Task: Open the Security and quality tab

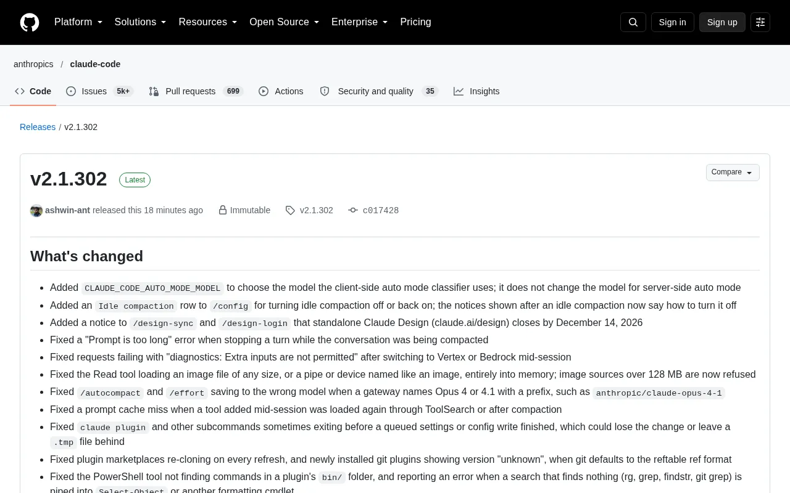Action: point(378,91)
